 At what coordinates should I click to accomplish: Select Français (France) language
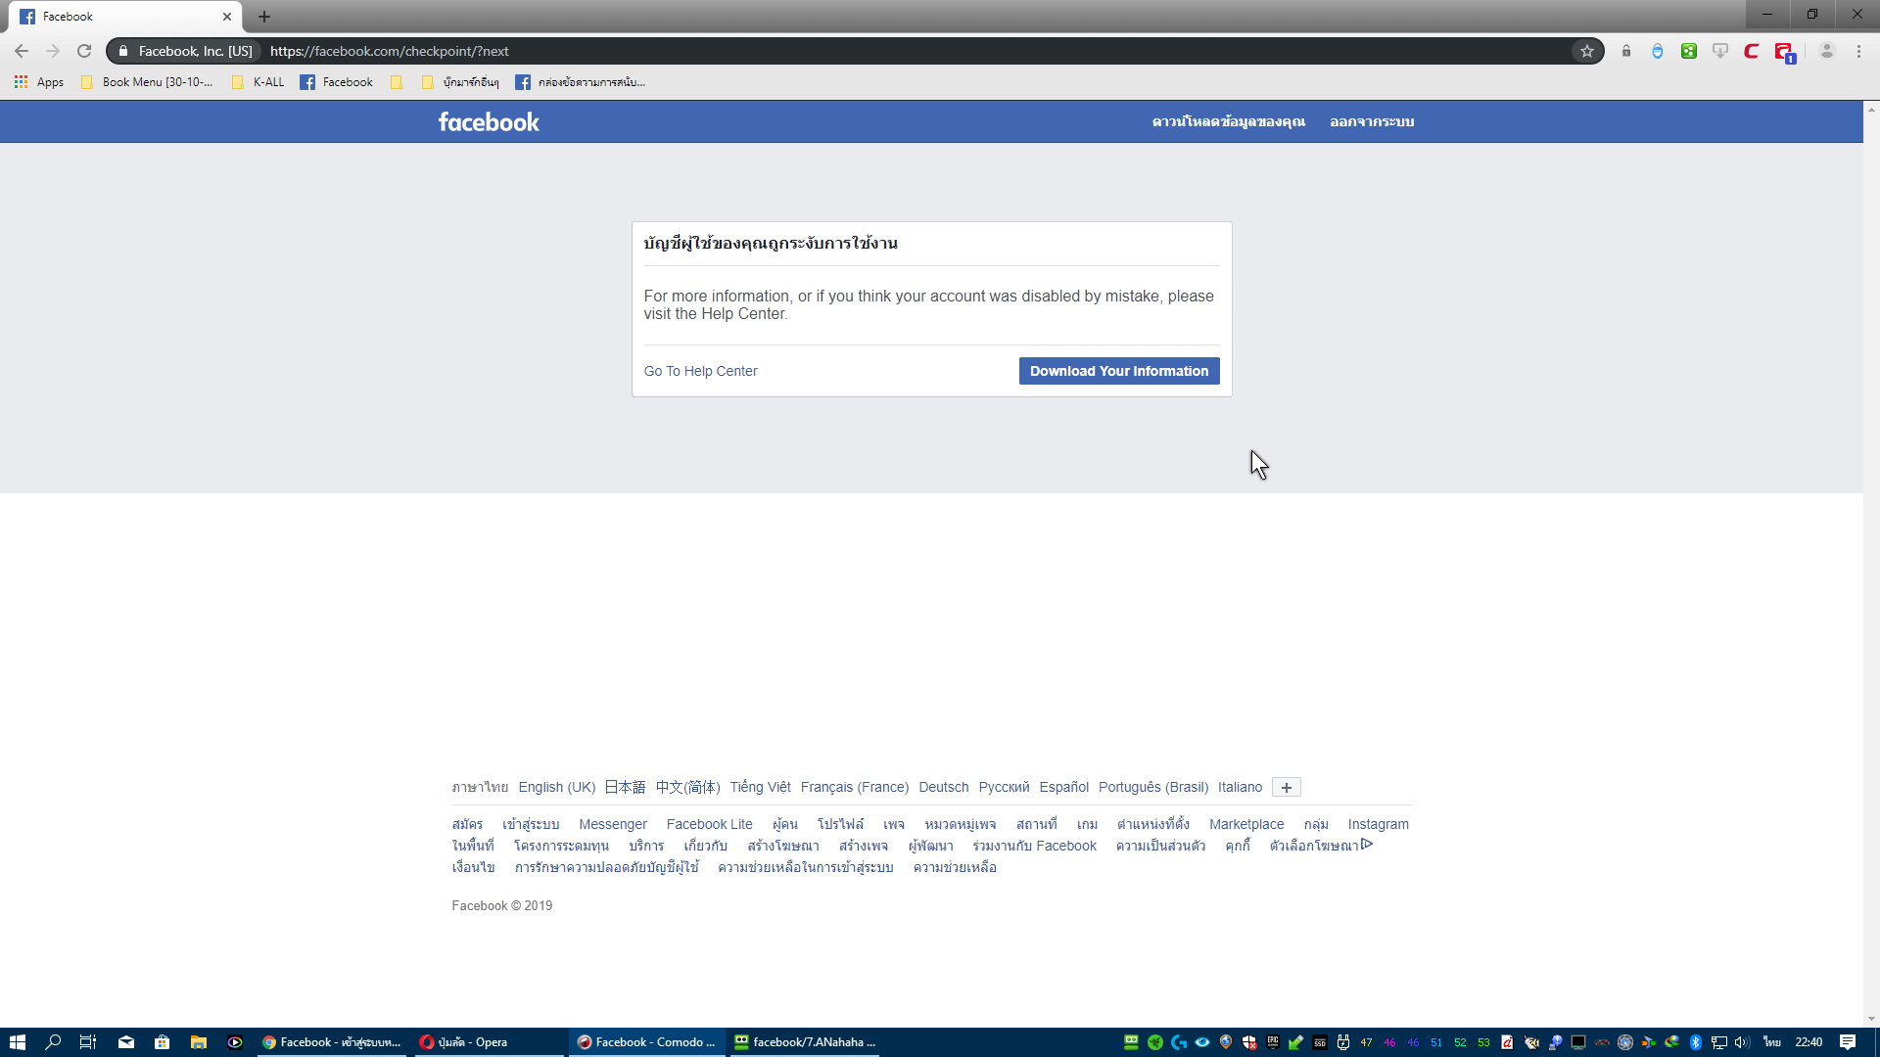[x=855, y=787]
